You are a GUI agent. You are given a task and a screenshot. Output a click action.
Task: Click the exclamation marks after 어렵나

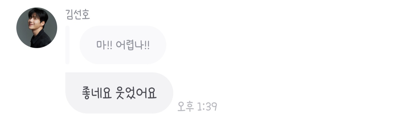(147, 45)
